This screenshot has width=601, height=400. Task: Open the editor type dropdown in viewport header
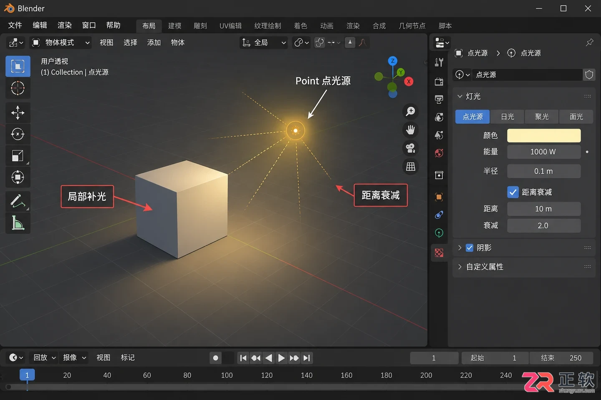(16, 42)
